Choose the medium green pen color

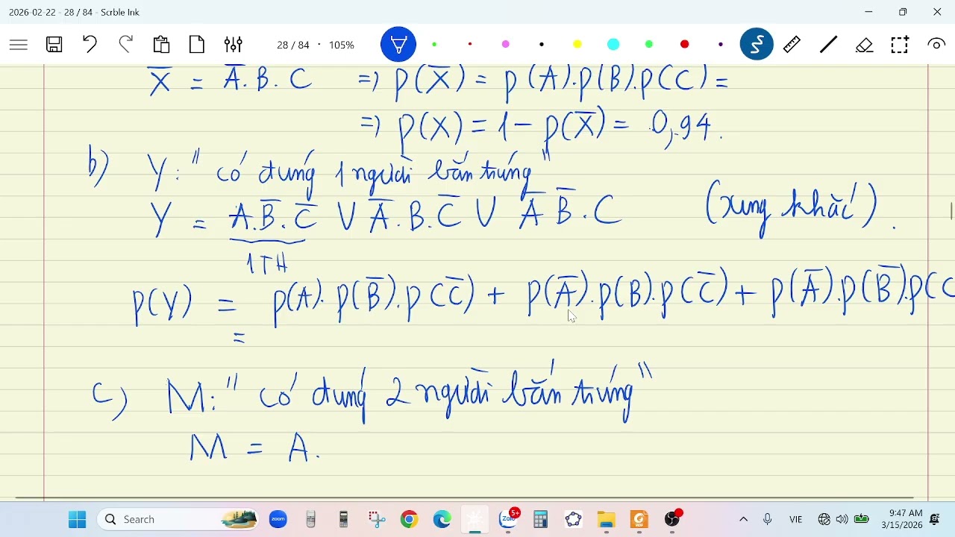pos(649,45)
